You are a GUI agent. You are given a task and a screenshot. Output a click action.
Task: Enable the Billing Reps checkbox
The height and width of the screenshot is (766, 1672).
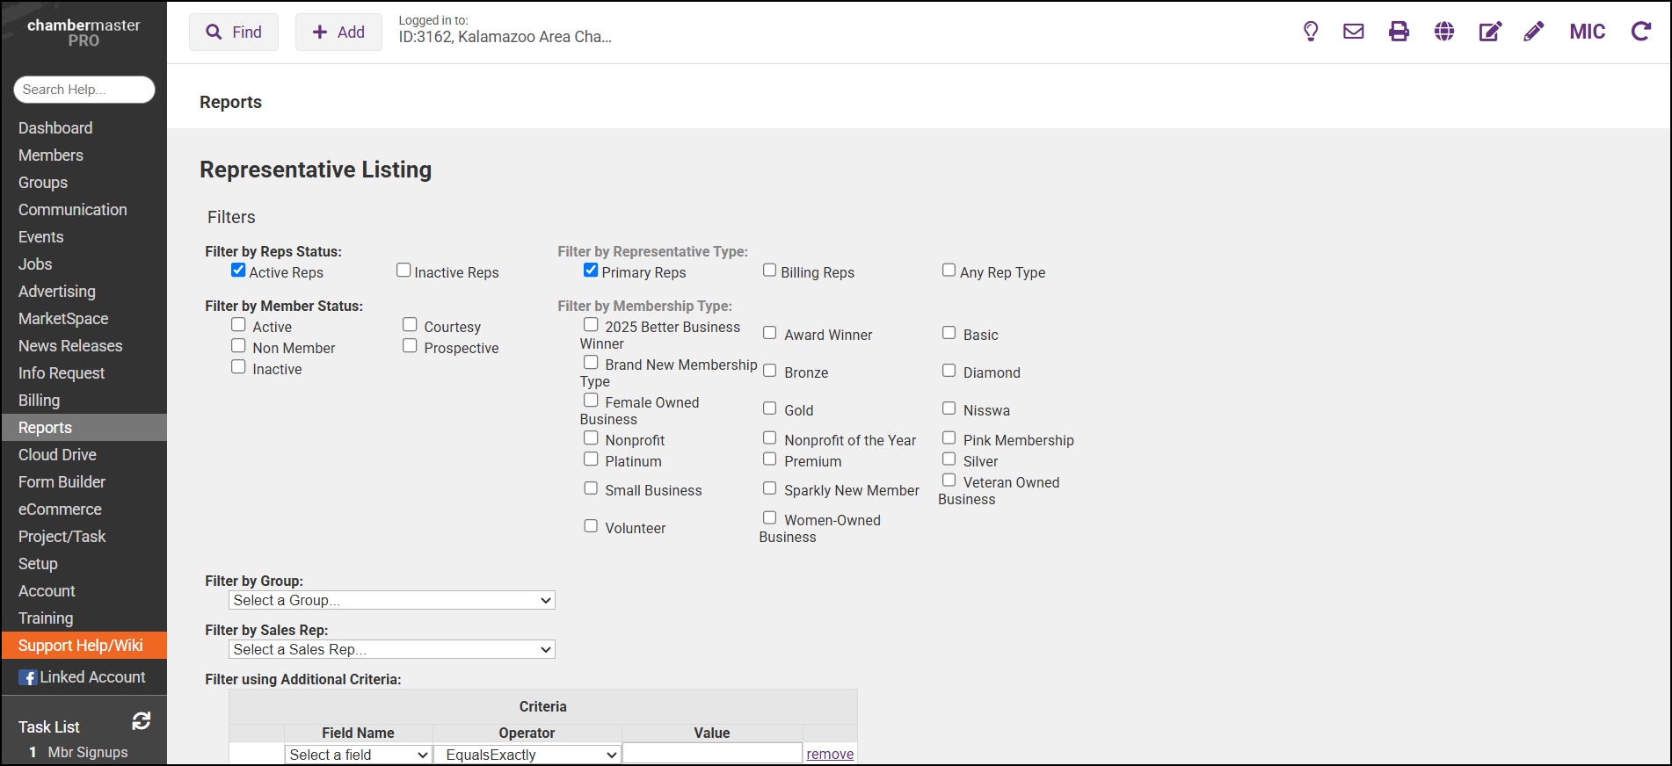click(x=770, y=271)
